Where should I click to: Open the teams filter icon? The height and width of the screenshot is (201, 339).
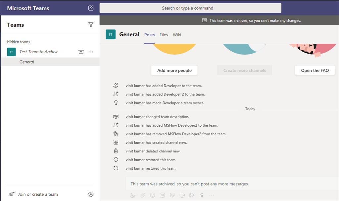[91, 25]
